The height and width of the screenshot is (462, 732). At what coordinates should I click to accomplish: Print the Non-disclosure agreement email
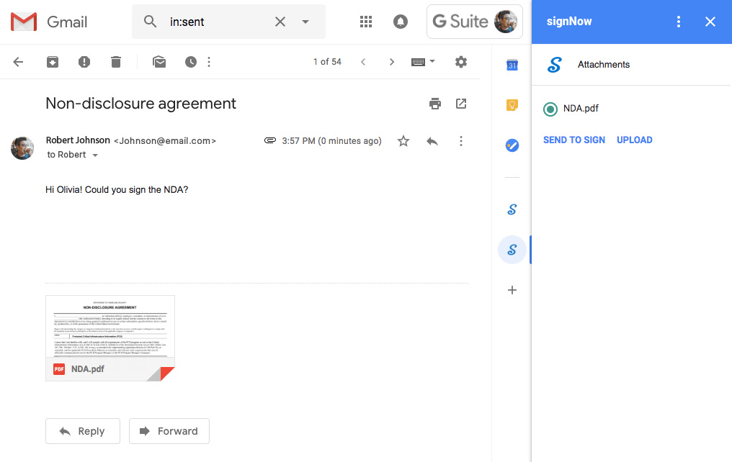435,104
